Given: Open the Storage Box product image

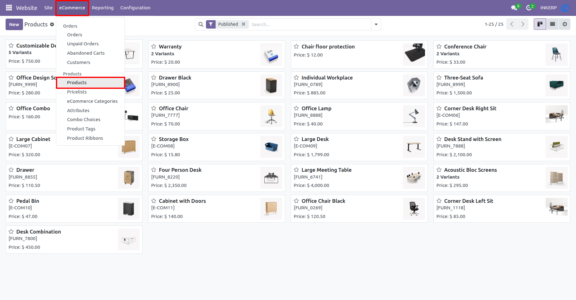Looking at the screenshot, I should pos(271,147).
